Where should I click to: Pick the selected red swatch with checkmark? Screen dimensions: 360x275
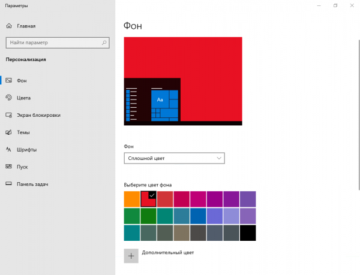tap(148, 199)
